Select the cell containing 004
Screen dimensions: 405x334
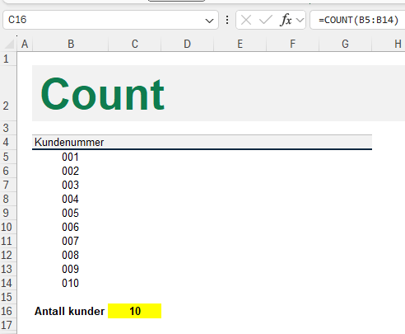click(71, 199)
